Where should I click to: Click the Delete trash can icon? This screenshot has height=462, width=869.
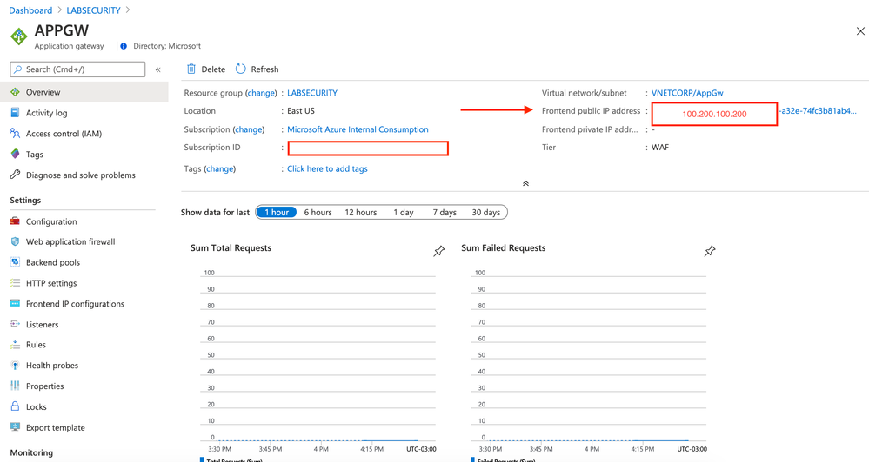191,69
